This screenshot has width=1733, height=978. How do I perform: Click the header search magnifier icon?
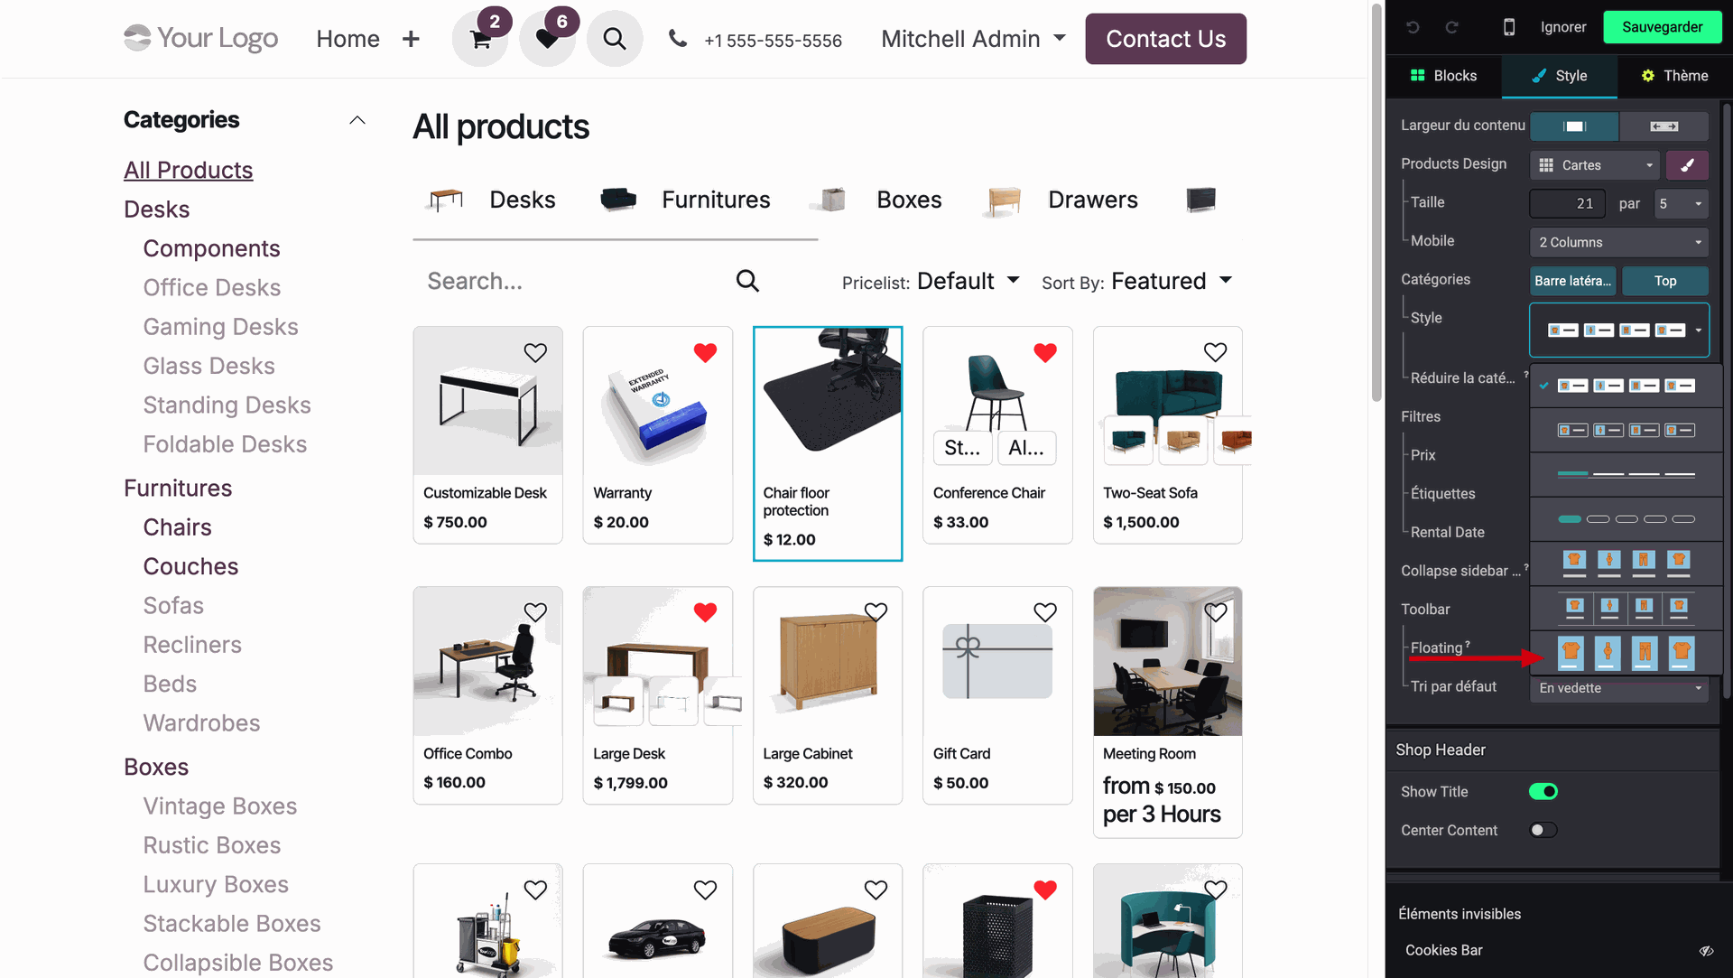(x=615, y=39)
